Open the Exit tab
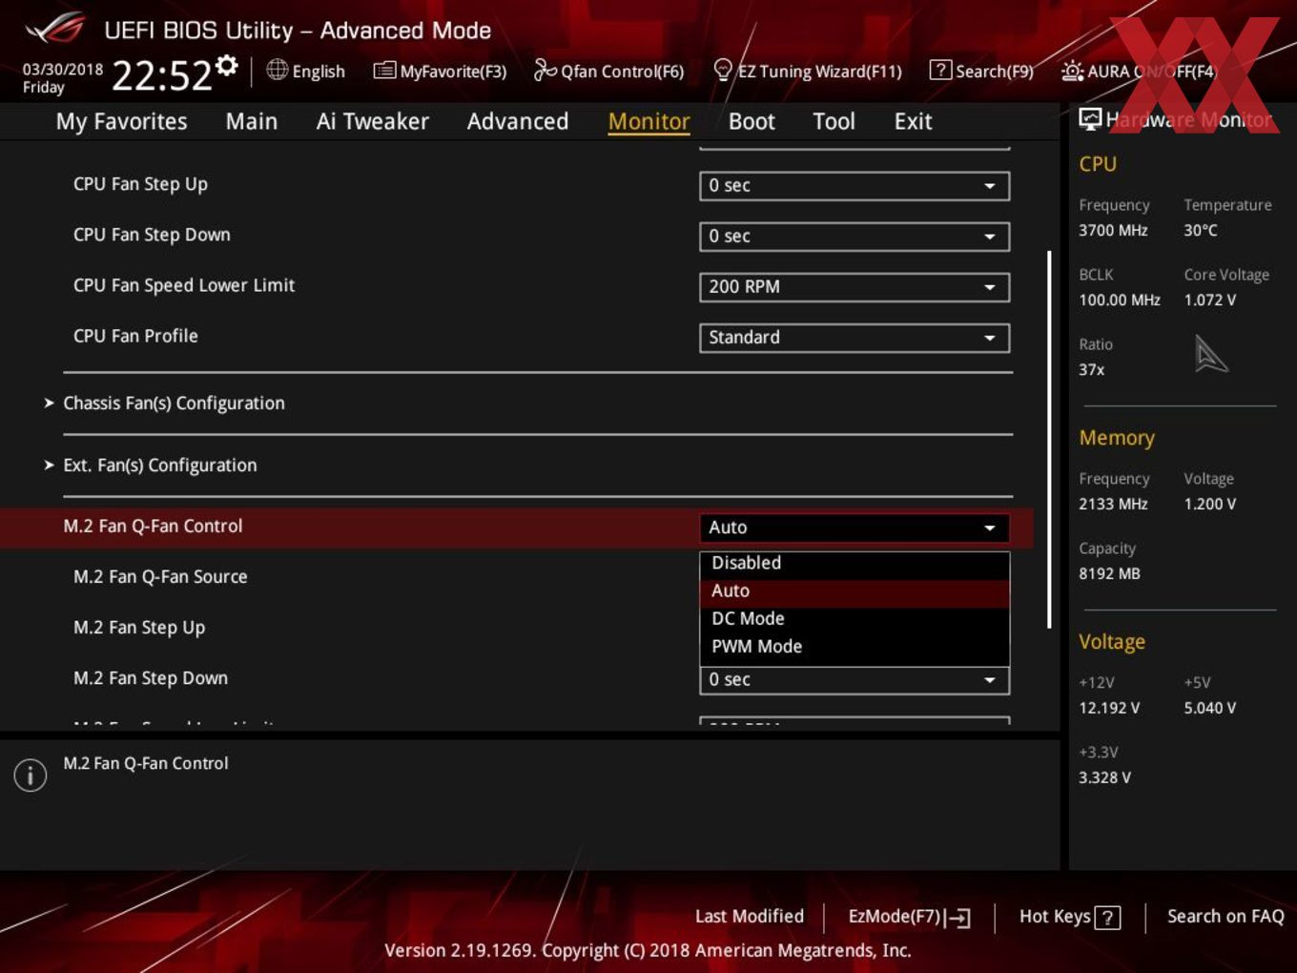This screenshot has width=1297, height=973. pos(913,121)
